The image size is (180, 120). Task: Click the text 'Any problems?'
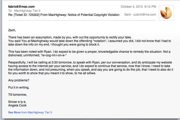tap(18, 80)
